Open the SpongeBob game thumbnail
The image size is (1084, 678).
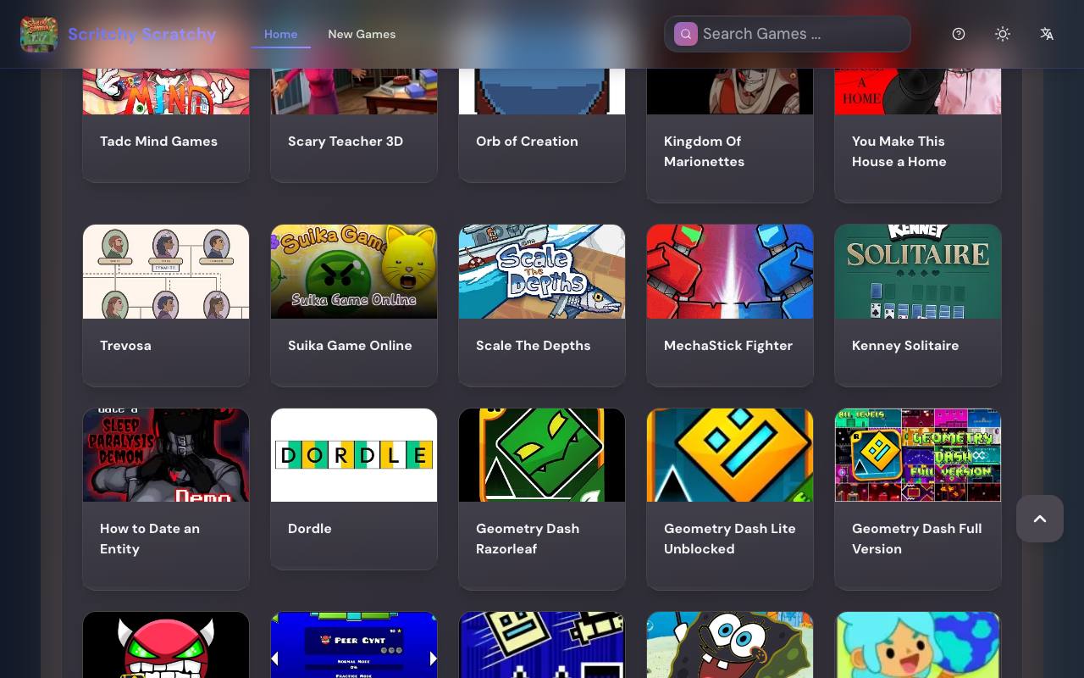(730, 645)
